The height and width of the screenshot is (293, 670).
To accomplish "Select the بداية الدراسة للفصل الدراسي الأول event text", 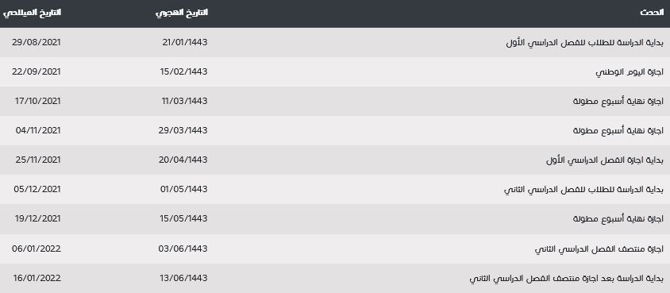I will coord(585,43).
